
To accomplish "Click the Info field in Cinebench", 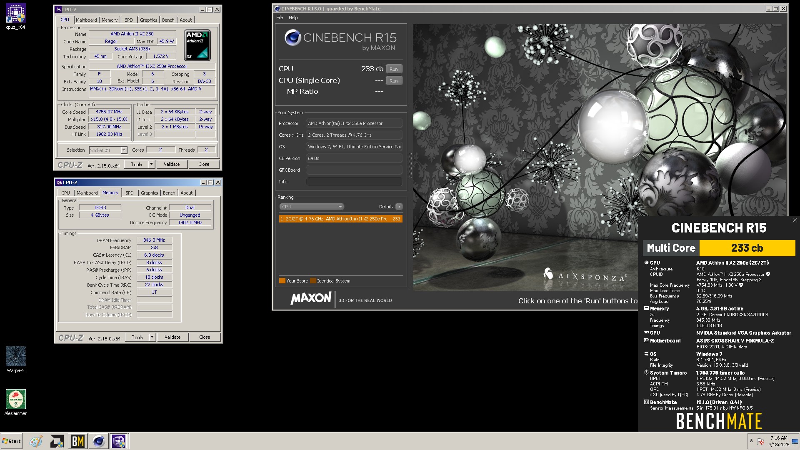I will (x=354, y=182).
